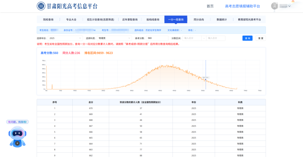This screenshot has height=157, width=303.
Task: Click the 重置 reset button
Action: 261,38
